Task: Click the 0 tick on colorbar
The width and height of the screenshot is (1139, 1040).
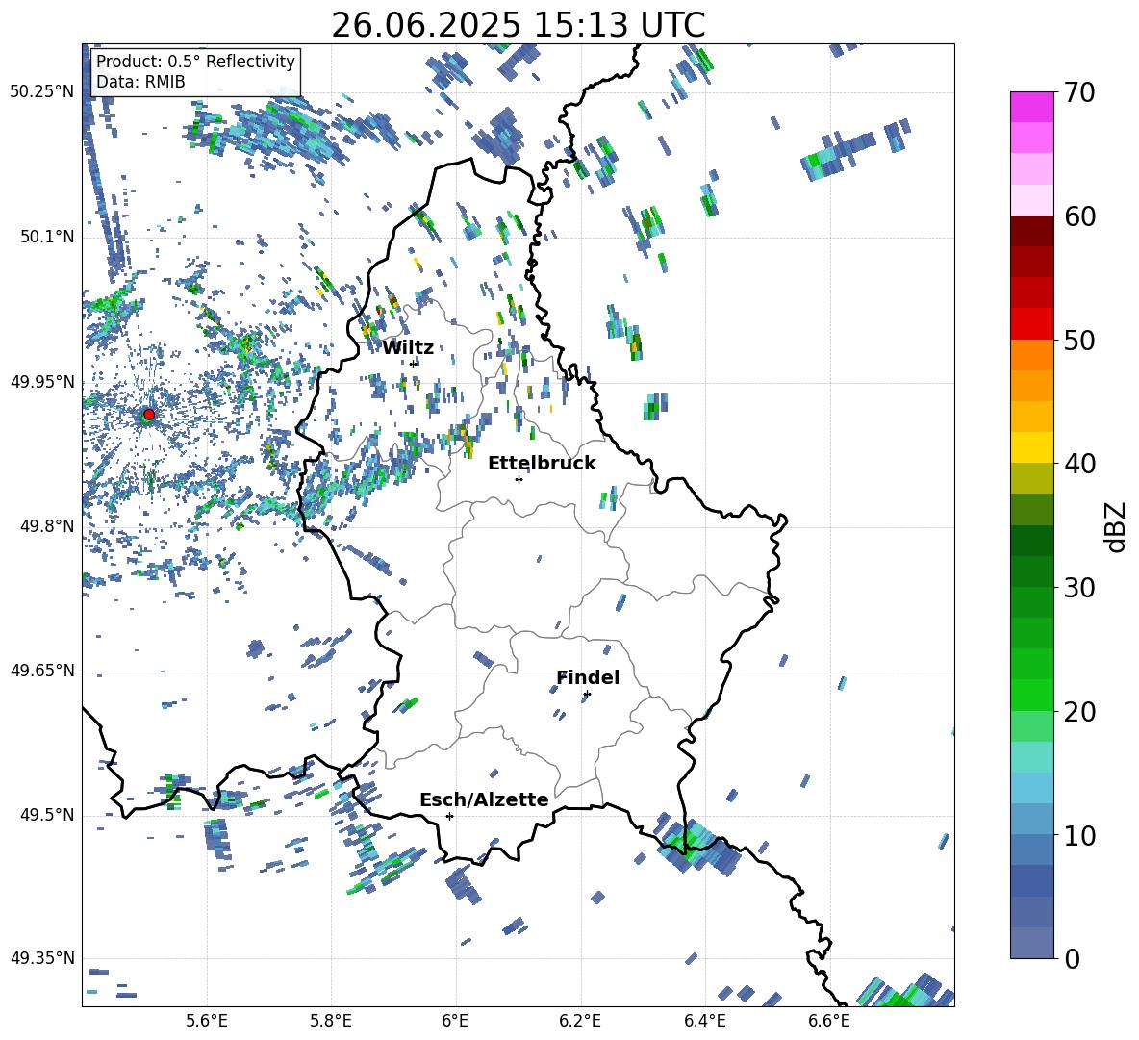Action: [1072, 958]
